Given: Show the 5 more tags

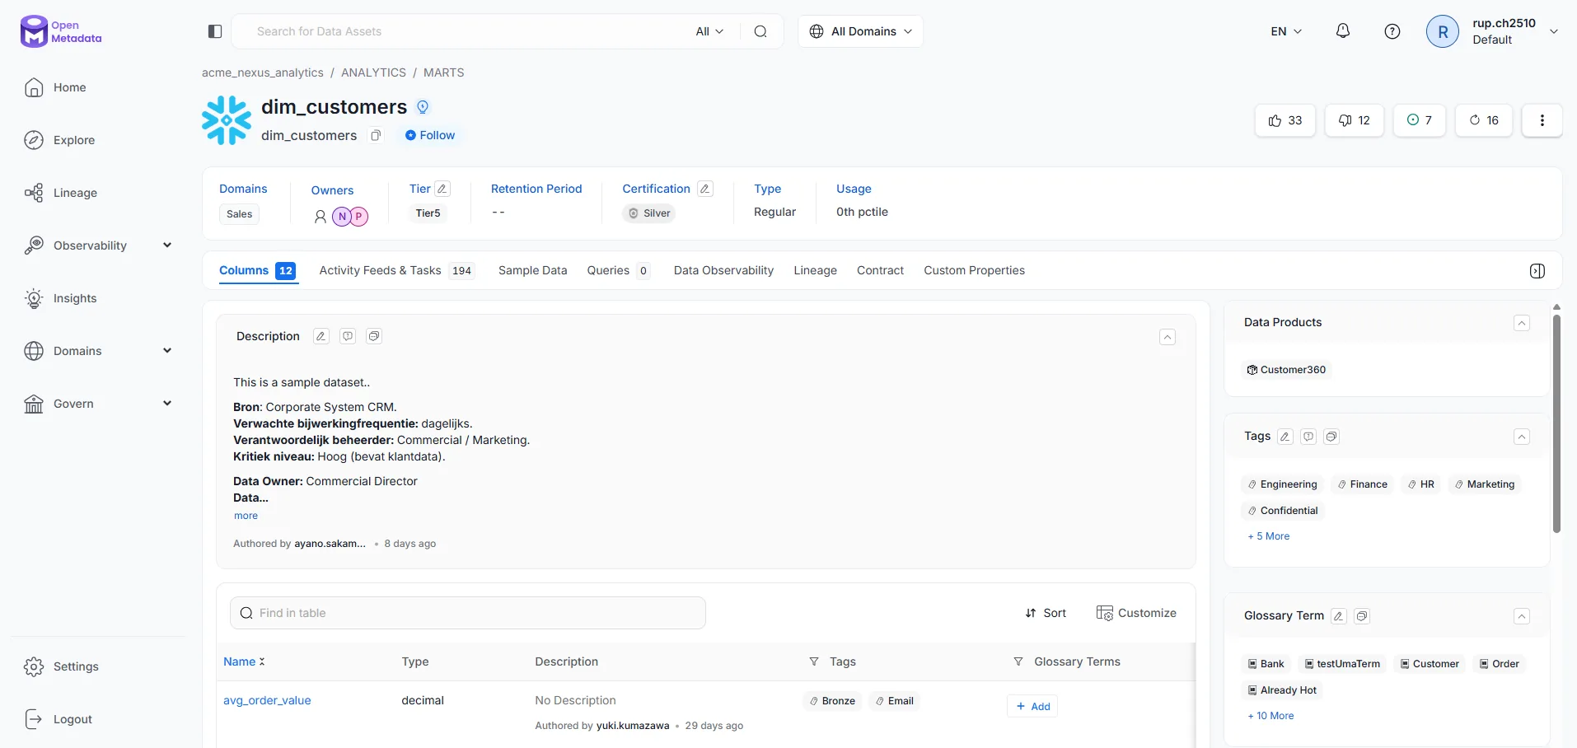Looking at the screenshot, I should (x=1269, y=536).
